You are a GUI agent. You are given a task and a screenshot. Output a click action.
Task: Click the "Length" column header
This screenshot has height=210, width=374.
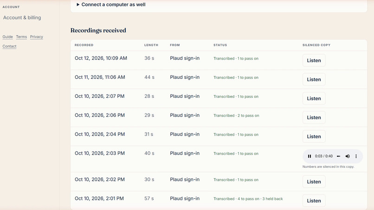151,45
